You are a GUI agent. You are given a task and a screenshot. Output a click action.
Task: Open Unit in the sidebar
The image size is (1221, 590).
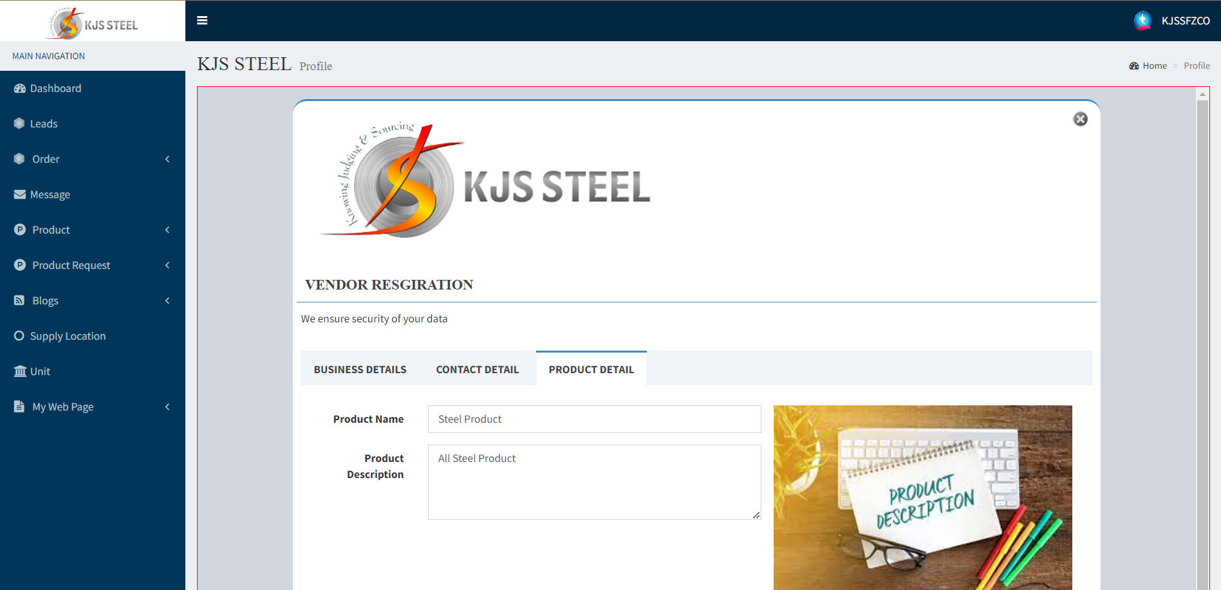tap(93, 371)
